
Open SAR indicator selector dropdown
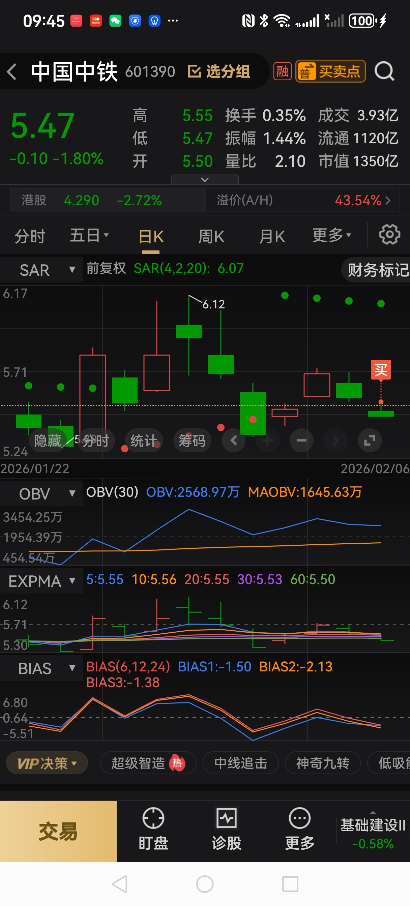coord(41,270)
